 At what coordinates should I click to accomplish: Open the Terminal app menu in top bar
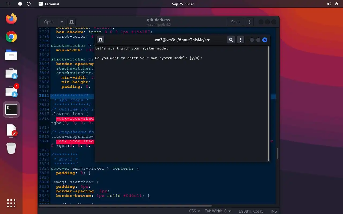49,4
